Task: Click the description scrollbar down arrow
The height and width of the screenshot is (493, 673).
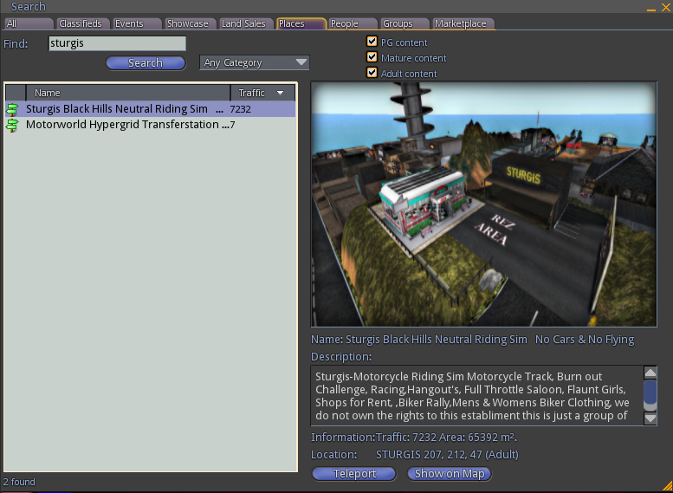Action: pyautogui.click(x=650, y=418)
